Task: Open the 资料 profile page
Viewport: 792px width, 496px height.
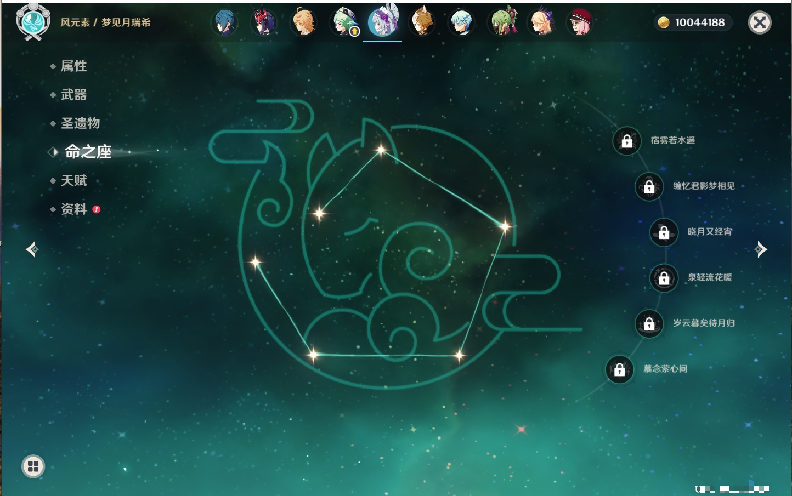Action: coord(73,209)
